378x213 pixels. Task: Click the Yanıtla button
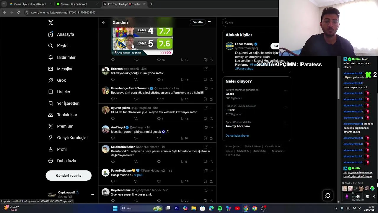(198, 22)
